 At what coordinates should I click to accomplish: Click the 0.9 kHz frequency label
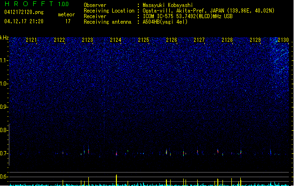tap(4, 107)
